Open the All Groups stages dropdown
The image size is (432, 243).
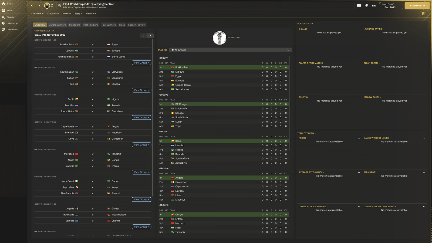point(230,50)
